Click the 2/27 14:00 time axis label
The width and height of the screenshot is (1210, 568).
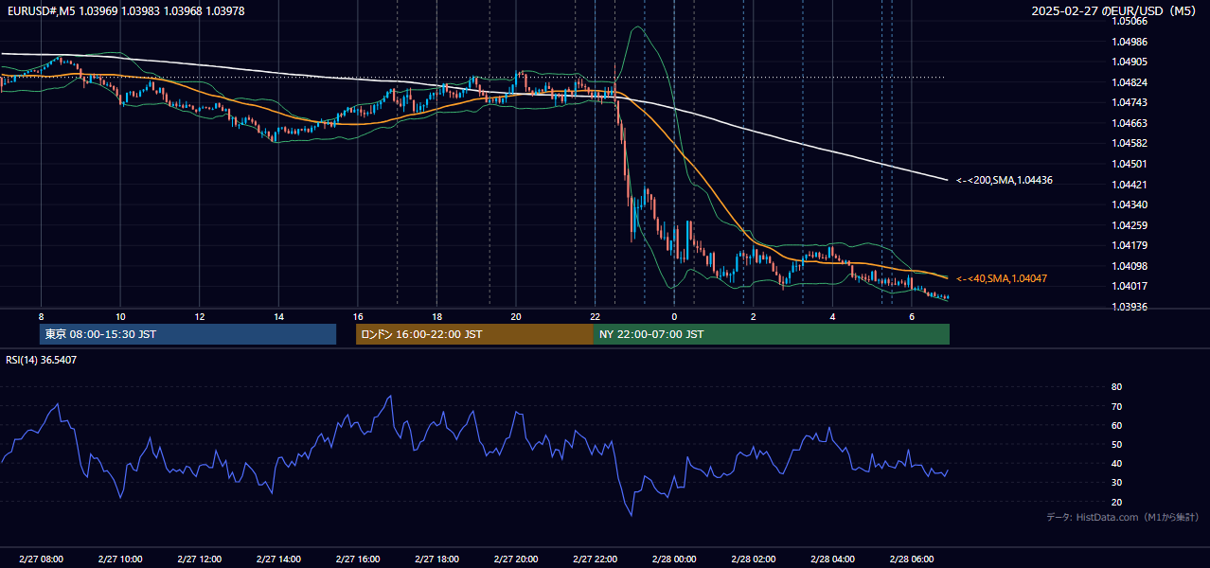pyautogui.click(x=278, y=559)
